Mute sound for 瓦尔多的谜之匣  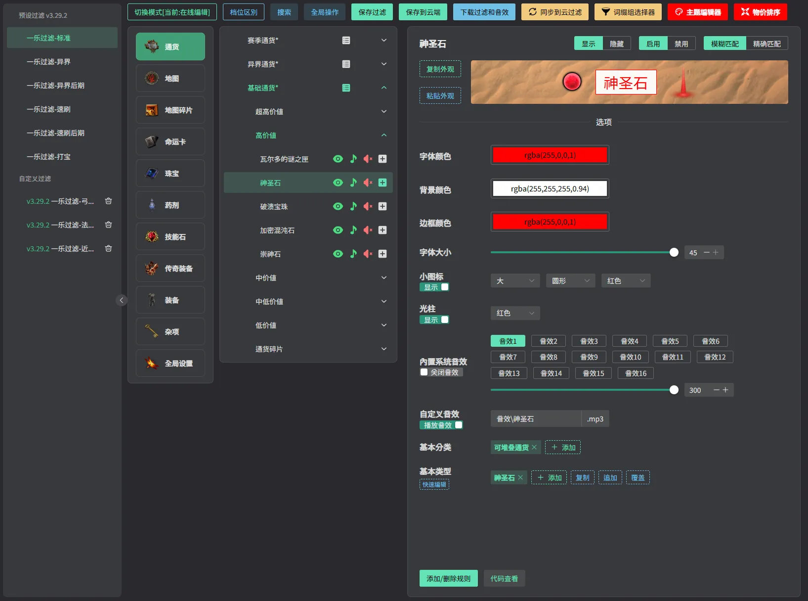point(368,159)
